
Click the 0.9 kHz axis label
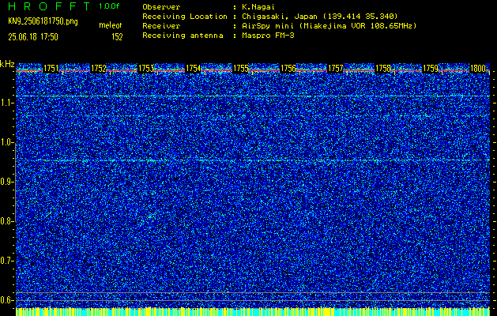point(6,182)
